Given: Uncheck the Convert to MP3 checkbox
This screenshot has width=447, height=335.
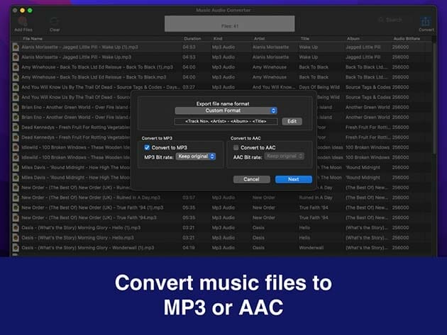Looking at the screenshot, I should (x=147, y=147).
